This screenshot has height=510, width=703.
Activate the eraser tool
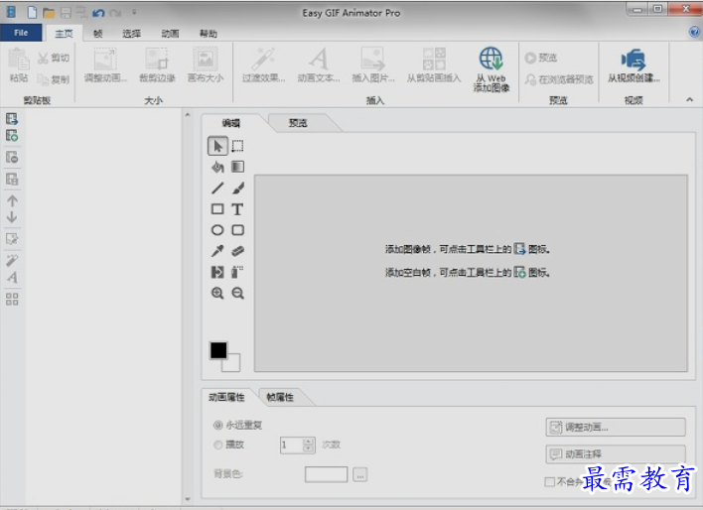click(x=237, y=251)
